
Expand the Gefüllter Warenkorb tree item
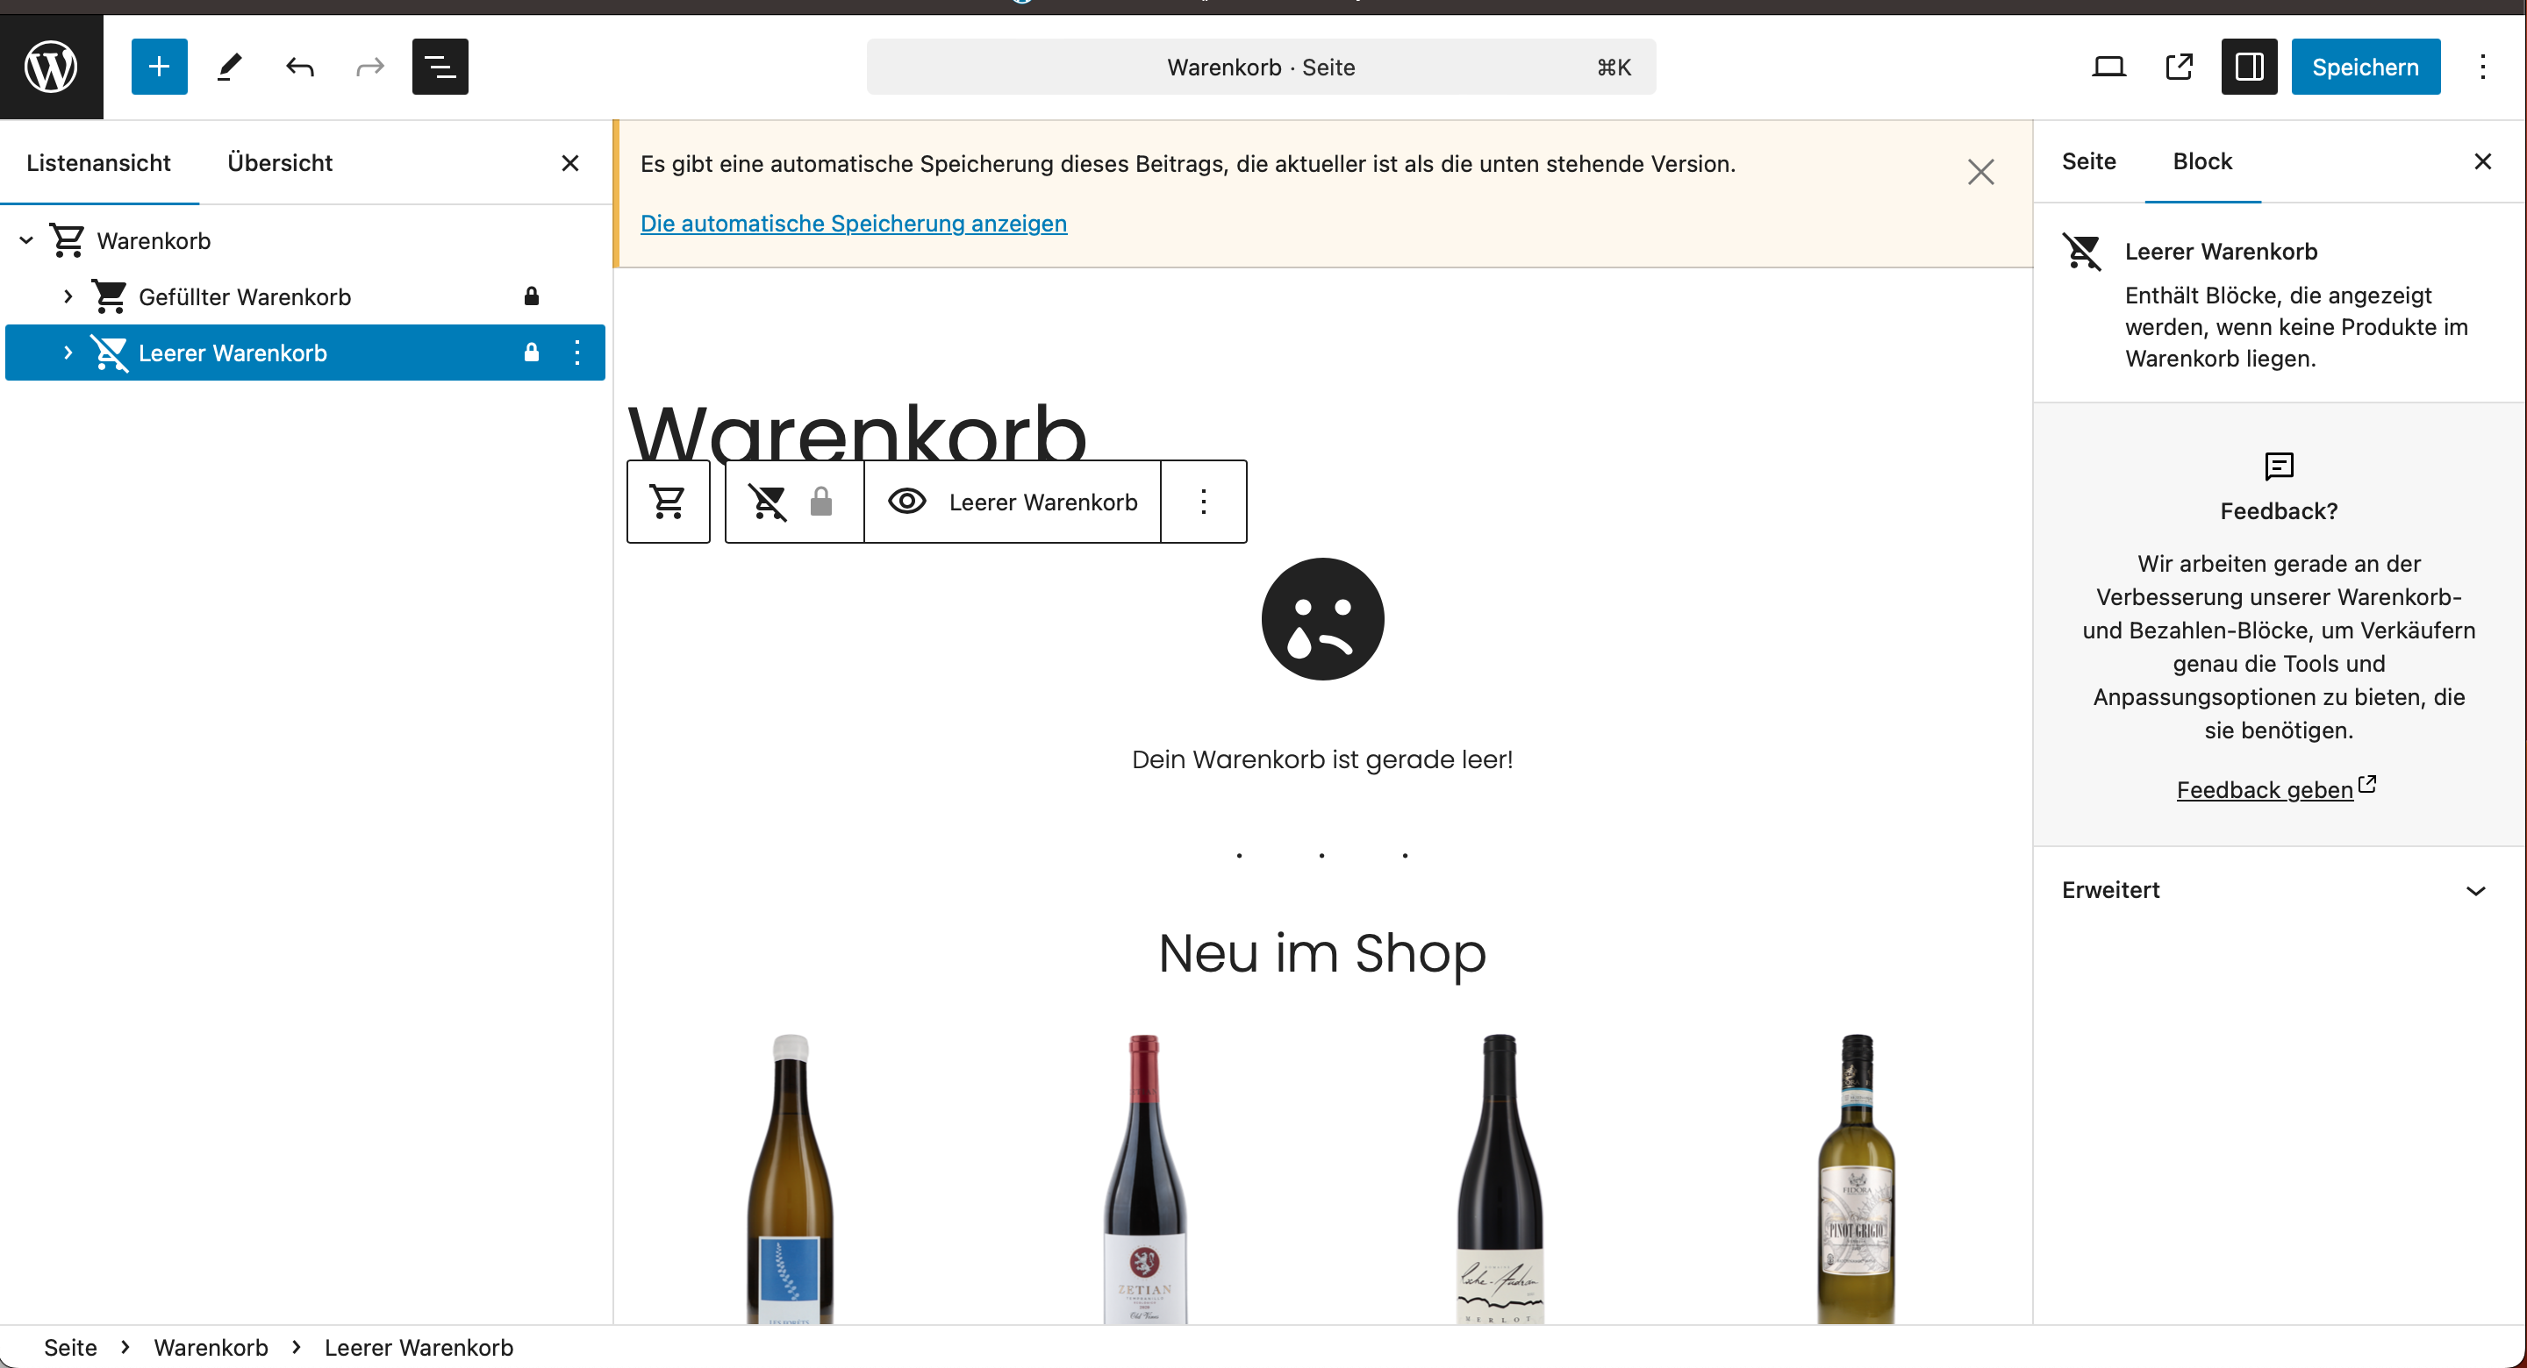point(68,296)
